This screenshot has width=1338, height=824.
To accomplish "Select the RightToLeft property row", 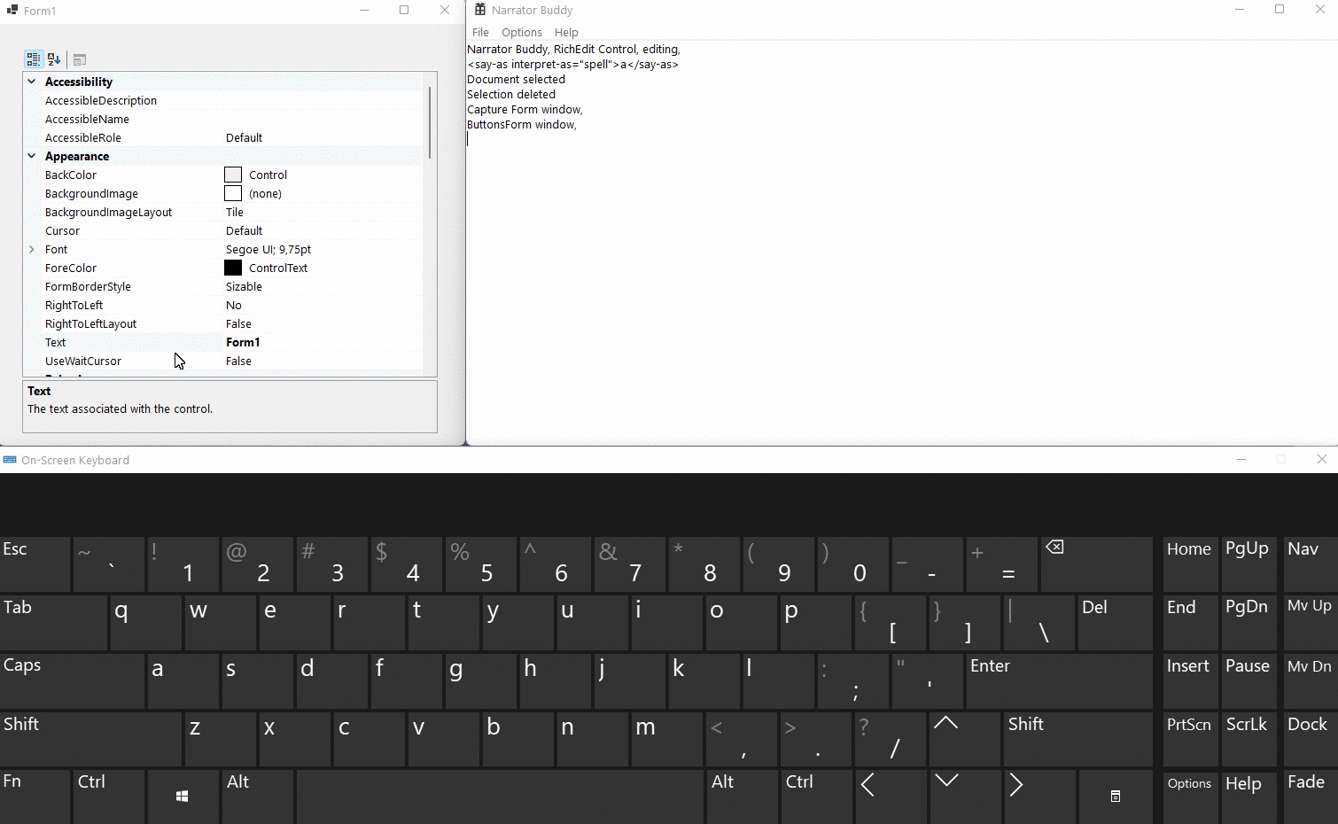I will tap(223, 305).
